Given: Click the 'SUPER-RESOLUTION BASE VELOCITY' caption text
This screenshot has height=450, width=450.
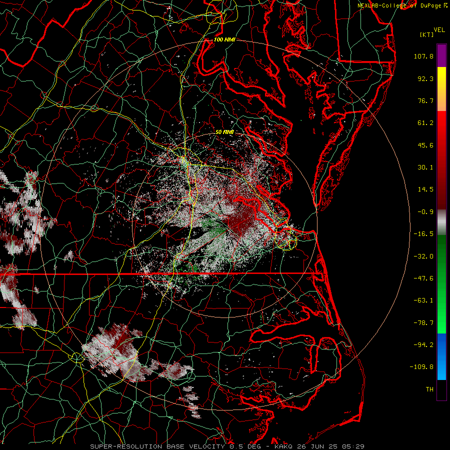Looking at the screenshot, I should 157,446.
